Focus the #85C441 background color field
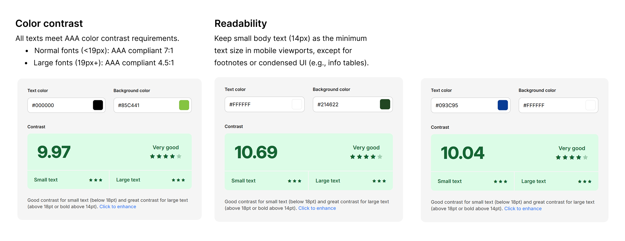The image size is (625, 241). [x=153, y=105]
